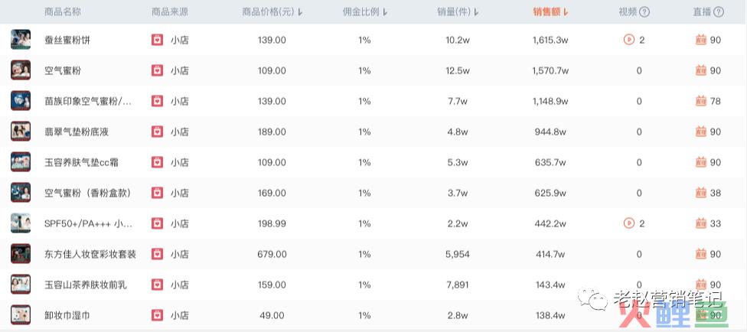Open product name 翡翠气垫粉底液
The image size is (747, 332).
click(77, 132)
